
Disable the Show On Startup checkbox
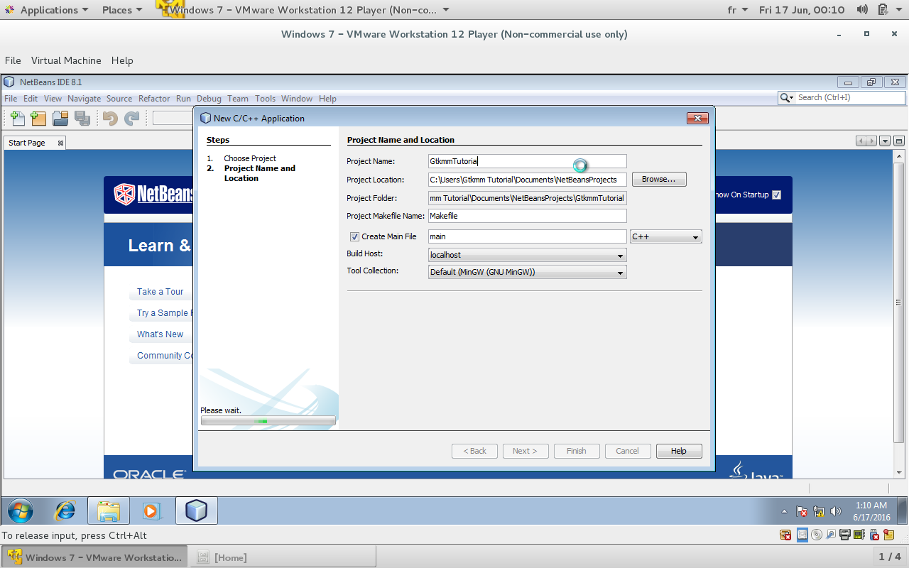click(776, 194)
